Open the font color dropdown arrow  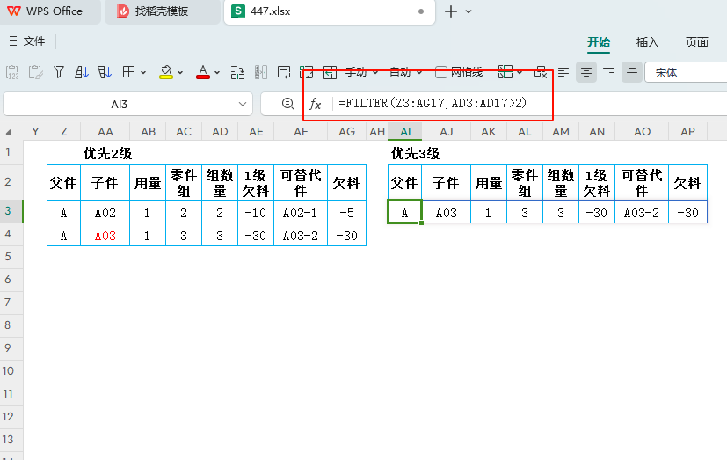point(217,72)
